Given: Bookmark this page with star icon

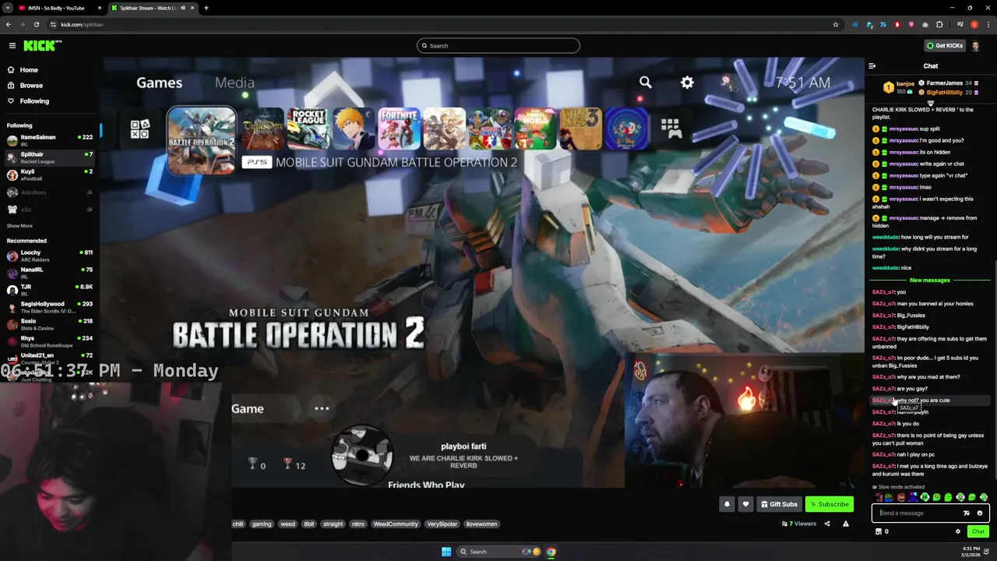Looking at the screenshot, I should [836, 24].
